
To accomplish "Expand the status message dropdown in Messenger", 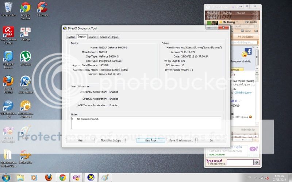I will click(256, 26).
